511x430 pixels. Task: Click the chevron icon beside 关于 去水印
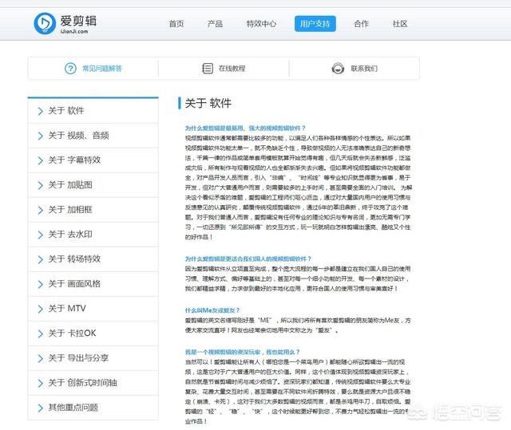pyautogui.click(x=40, y=235)
